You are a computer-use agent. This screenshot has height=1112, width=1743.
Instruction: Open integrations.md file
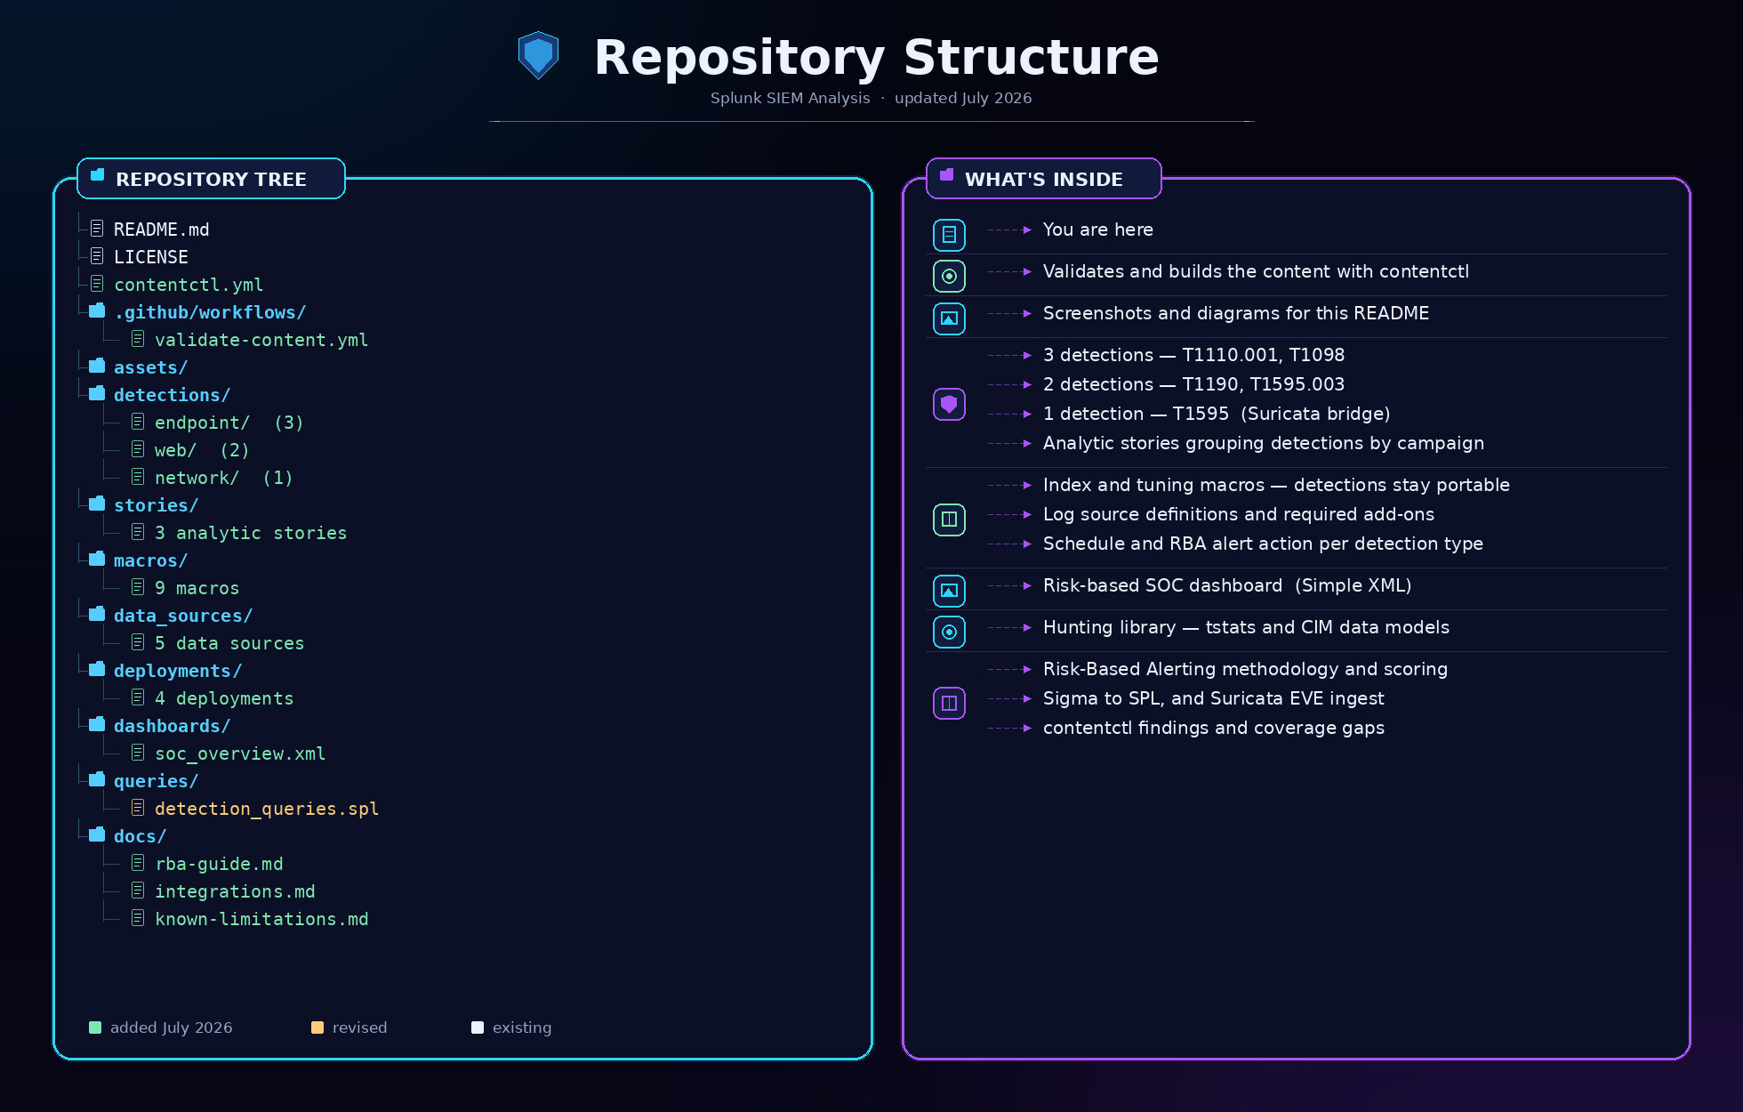coord(235,891)
